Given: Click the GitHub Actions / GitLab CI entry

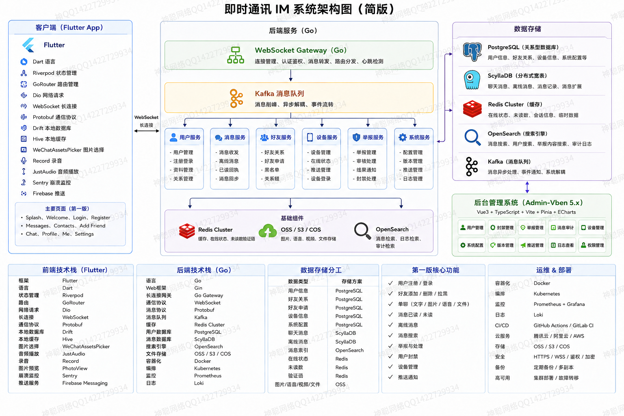Looking at the screenshot, I should (x=563, y=325).
